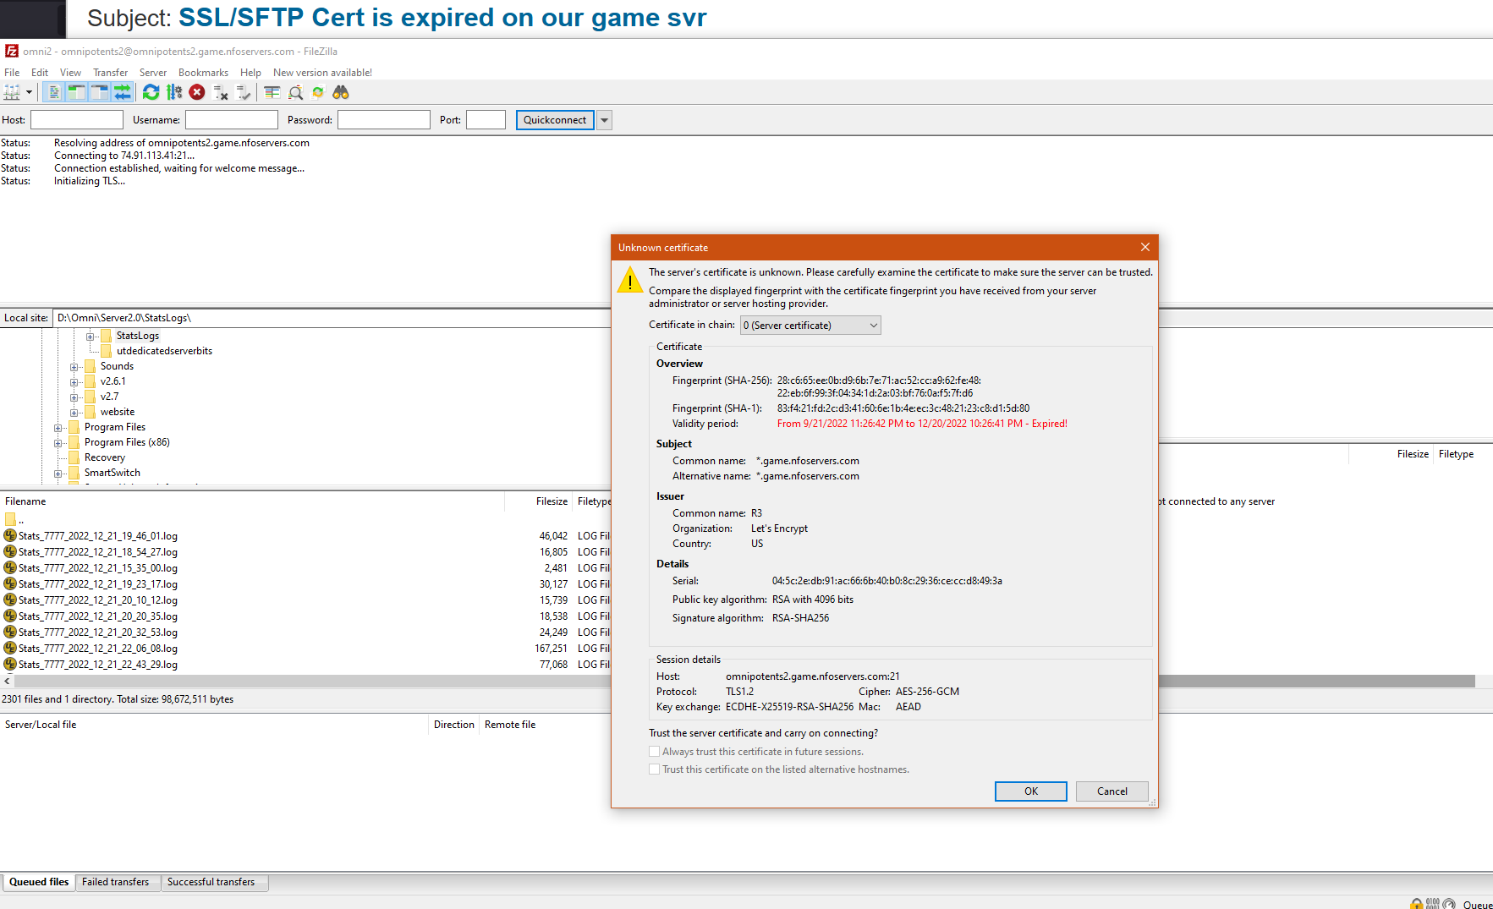The image size is (1493, 909).
Task: Close the Unknown certificate dialog
Action: click(x=1144, y=247)
